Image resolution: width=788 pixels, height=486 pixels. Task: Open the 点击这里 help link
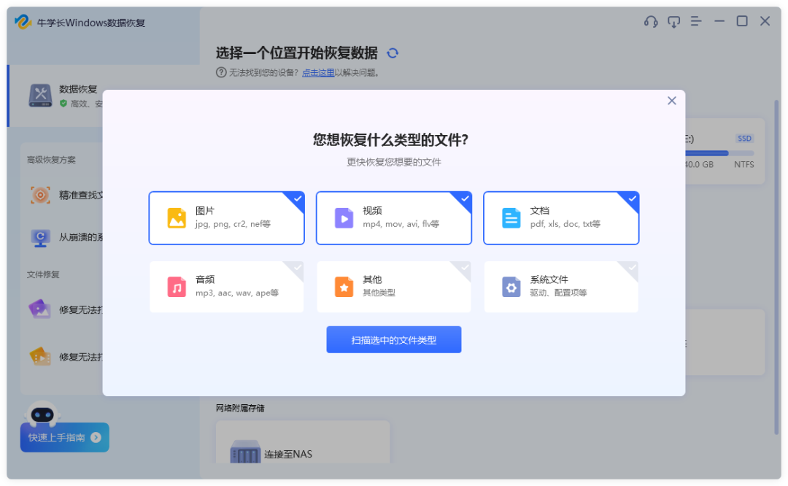pos(318,72)
